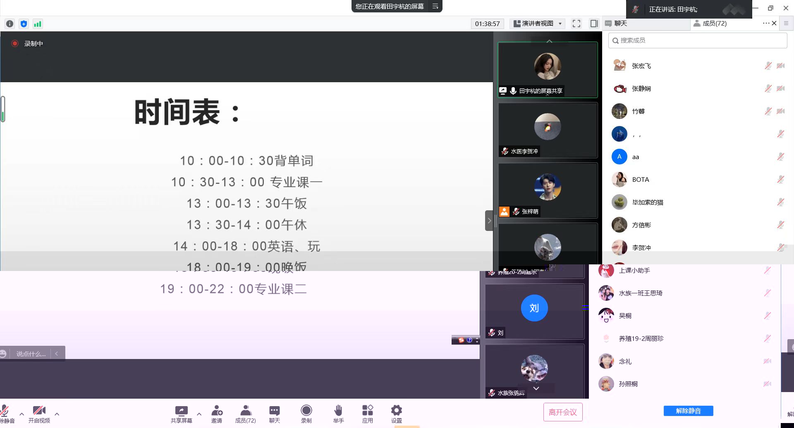Select member 养殖19-2周丽珍
Image resolution: width=794 pixels, height=428 pixels.
tap(684, 338)
